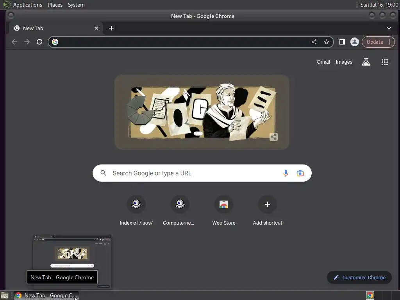The image size is (400, 300).
Task: Add shortcut with plus tile
Action: [x=267, y=211]
